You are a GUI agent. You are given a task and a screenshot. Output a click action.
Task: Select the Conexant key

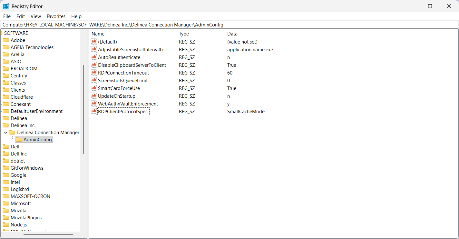tap(21, 104)
